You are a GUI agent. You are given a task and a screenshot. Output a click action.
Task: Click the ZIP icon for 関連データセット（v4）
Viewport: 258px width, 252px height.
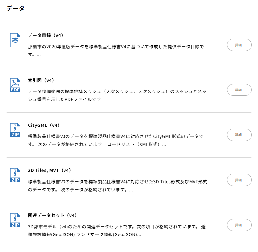click(x=15, y=220)
